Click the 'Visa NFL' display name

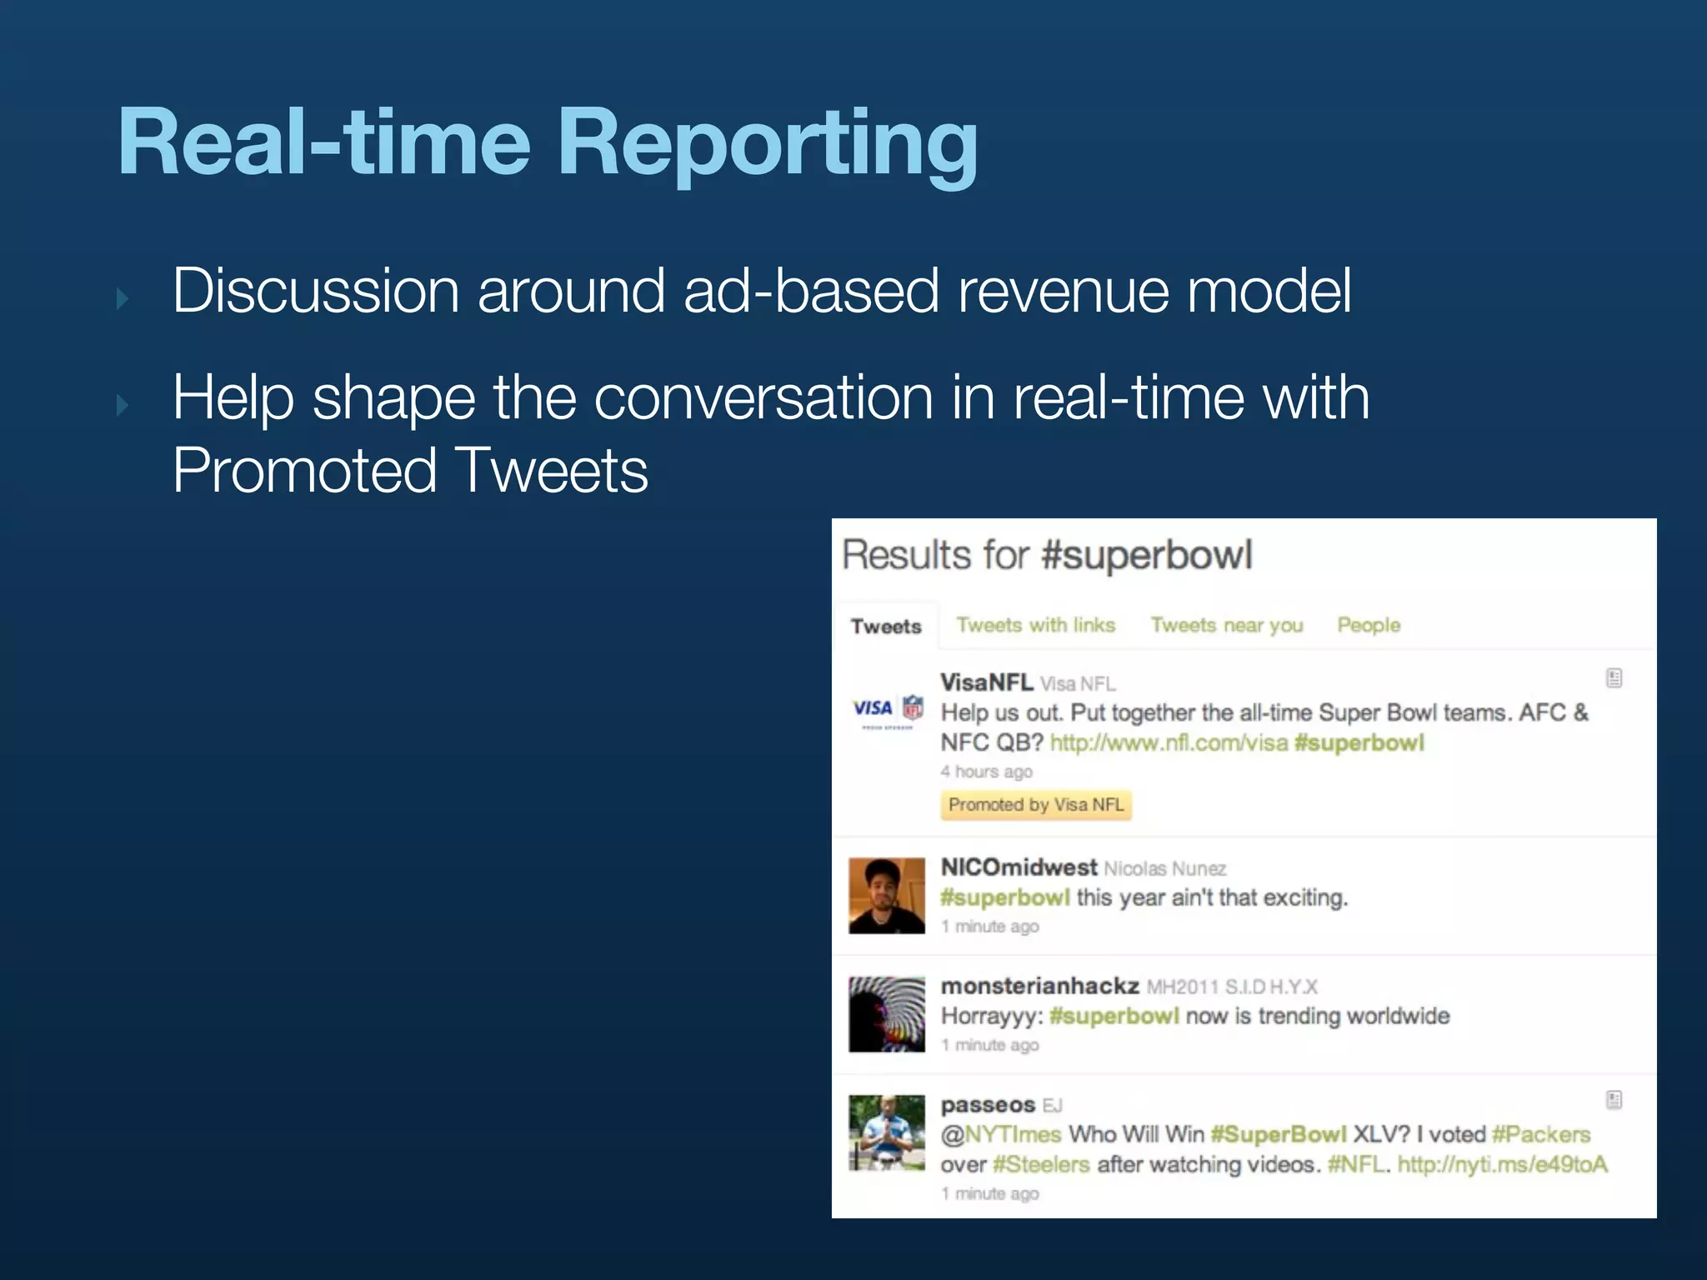click(1078, 684)
